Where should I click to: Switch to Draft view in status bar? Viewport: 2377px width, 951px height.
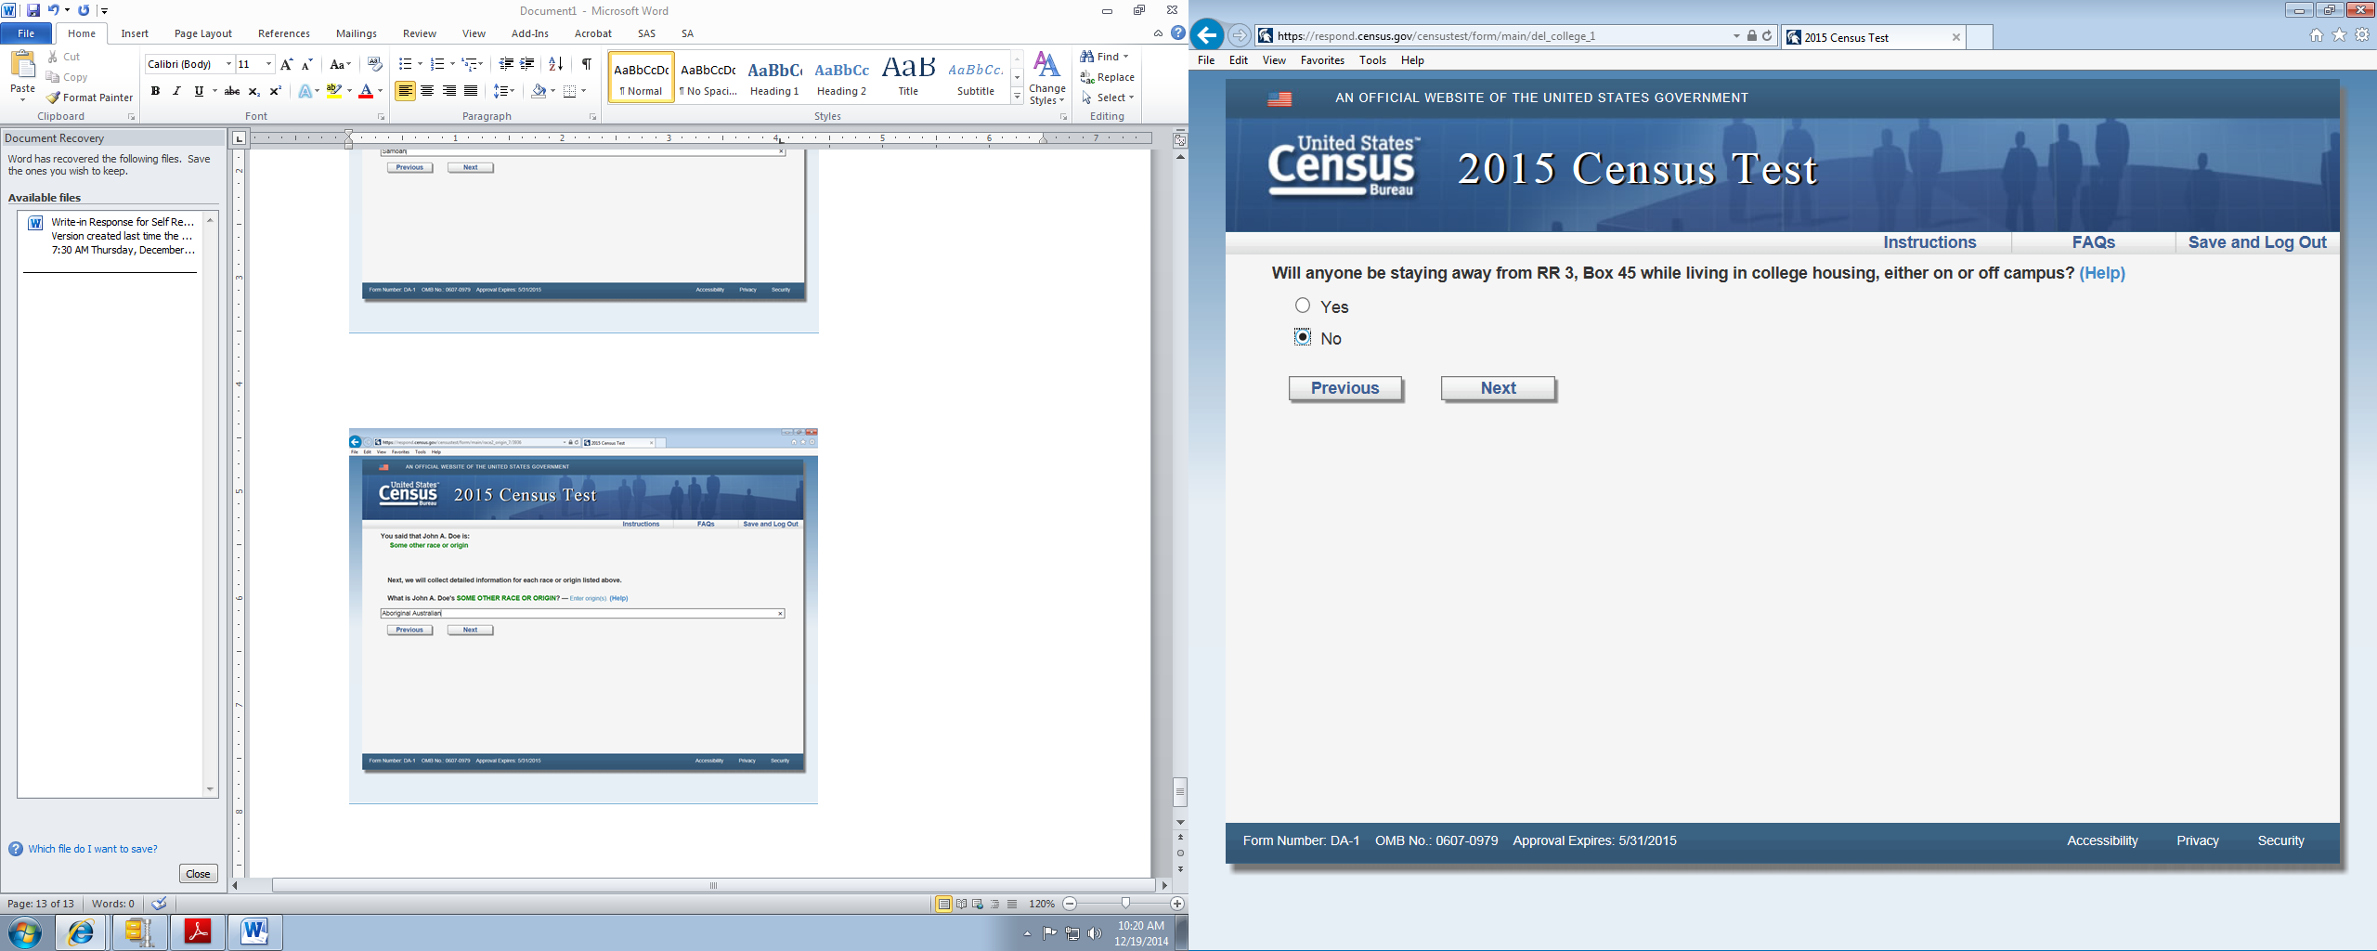click(x=1011, y=904)
